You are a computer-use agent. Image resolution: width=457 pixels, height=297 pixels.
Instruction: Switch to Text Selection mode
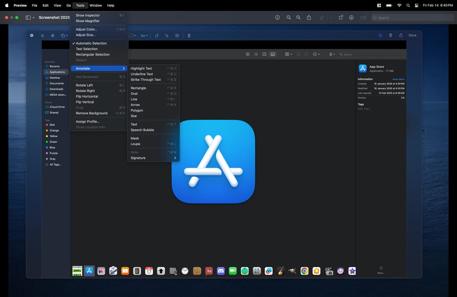point(99,49)
